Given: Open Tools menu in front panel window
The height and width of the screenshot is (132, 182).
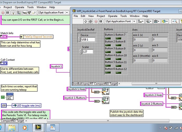Looking at the screenshot, I should click(x=123, y=16).
